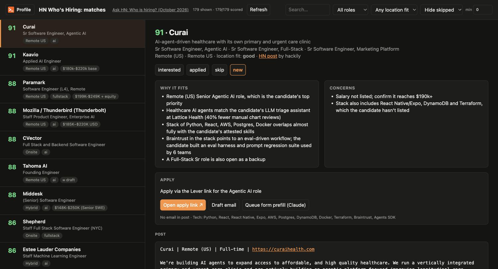
Task: Click Queue form prefill (Claude) button
Action: (x=275, y=205)
